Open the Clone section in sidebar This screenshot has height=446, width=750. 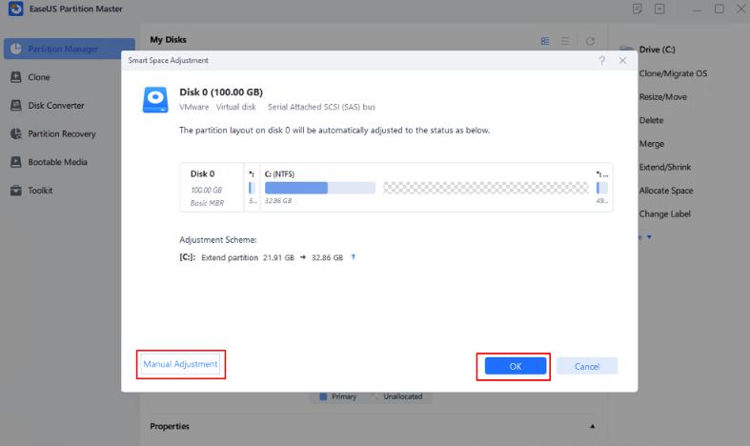39,77
